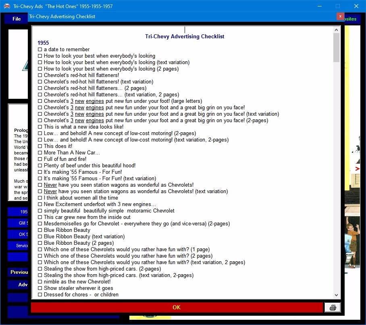Click the Service button in main window
The height and width of the screenshot is (325, 366).
click(x=18, y=246)
